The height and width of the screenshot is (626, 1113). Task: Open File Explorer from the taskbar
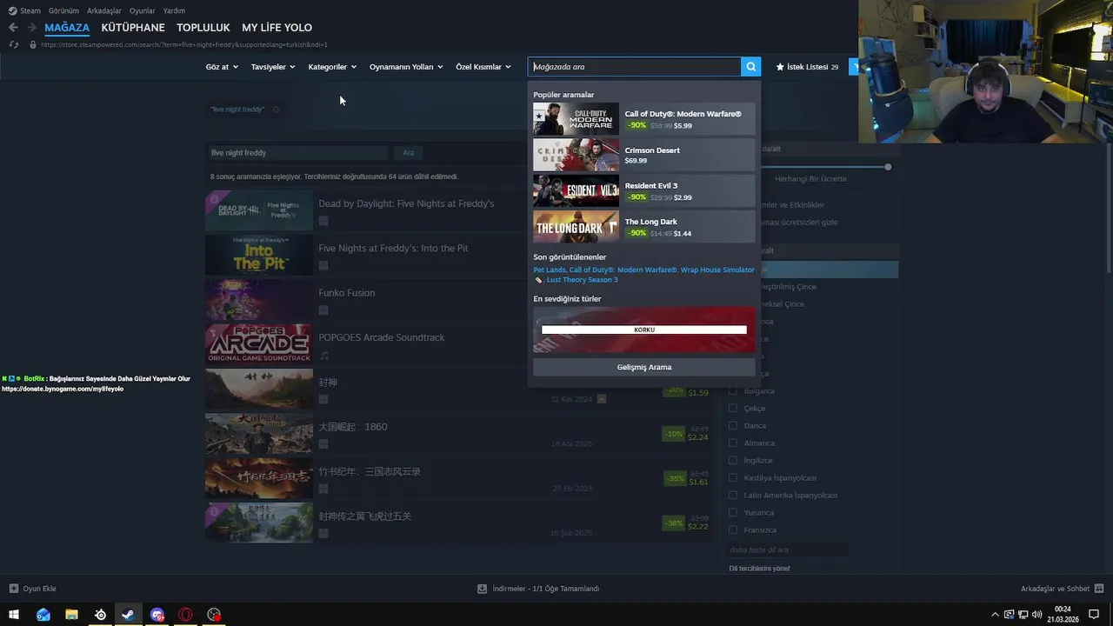(x=71, y=615)
